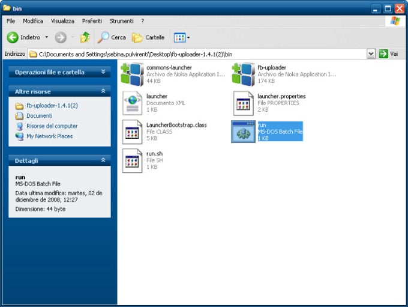Click the Vai go button
408x307 pixels.
point(388,54)
